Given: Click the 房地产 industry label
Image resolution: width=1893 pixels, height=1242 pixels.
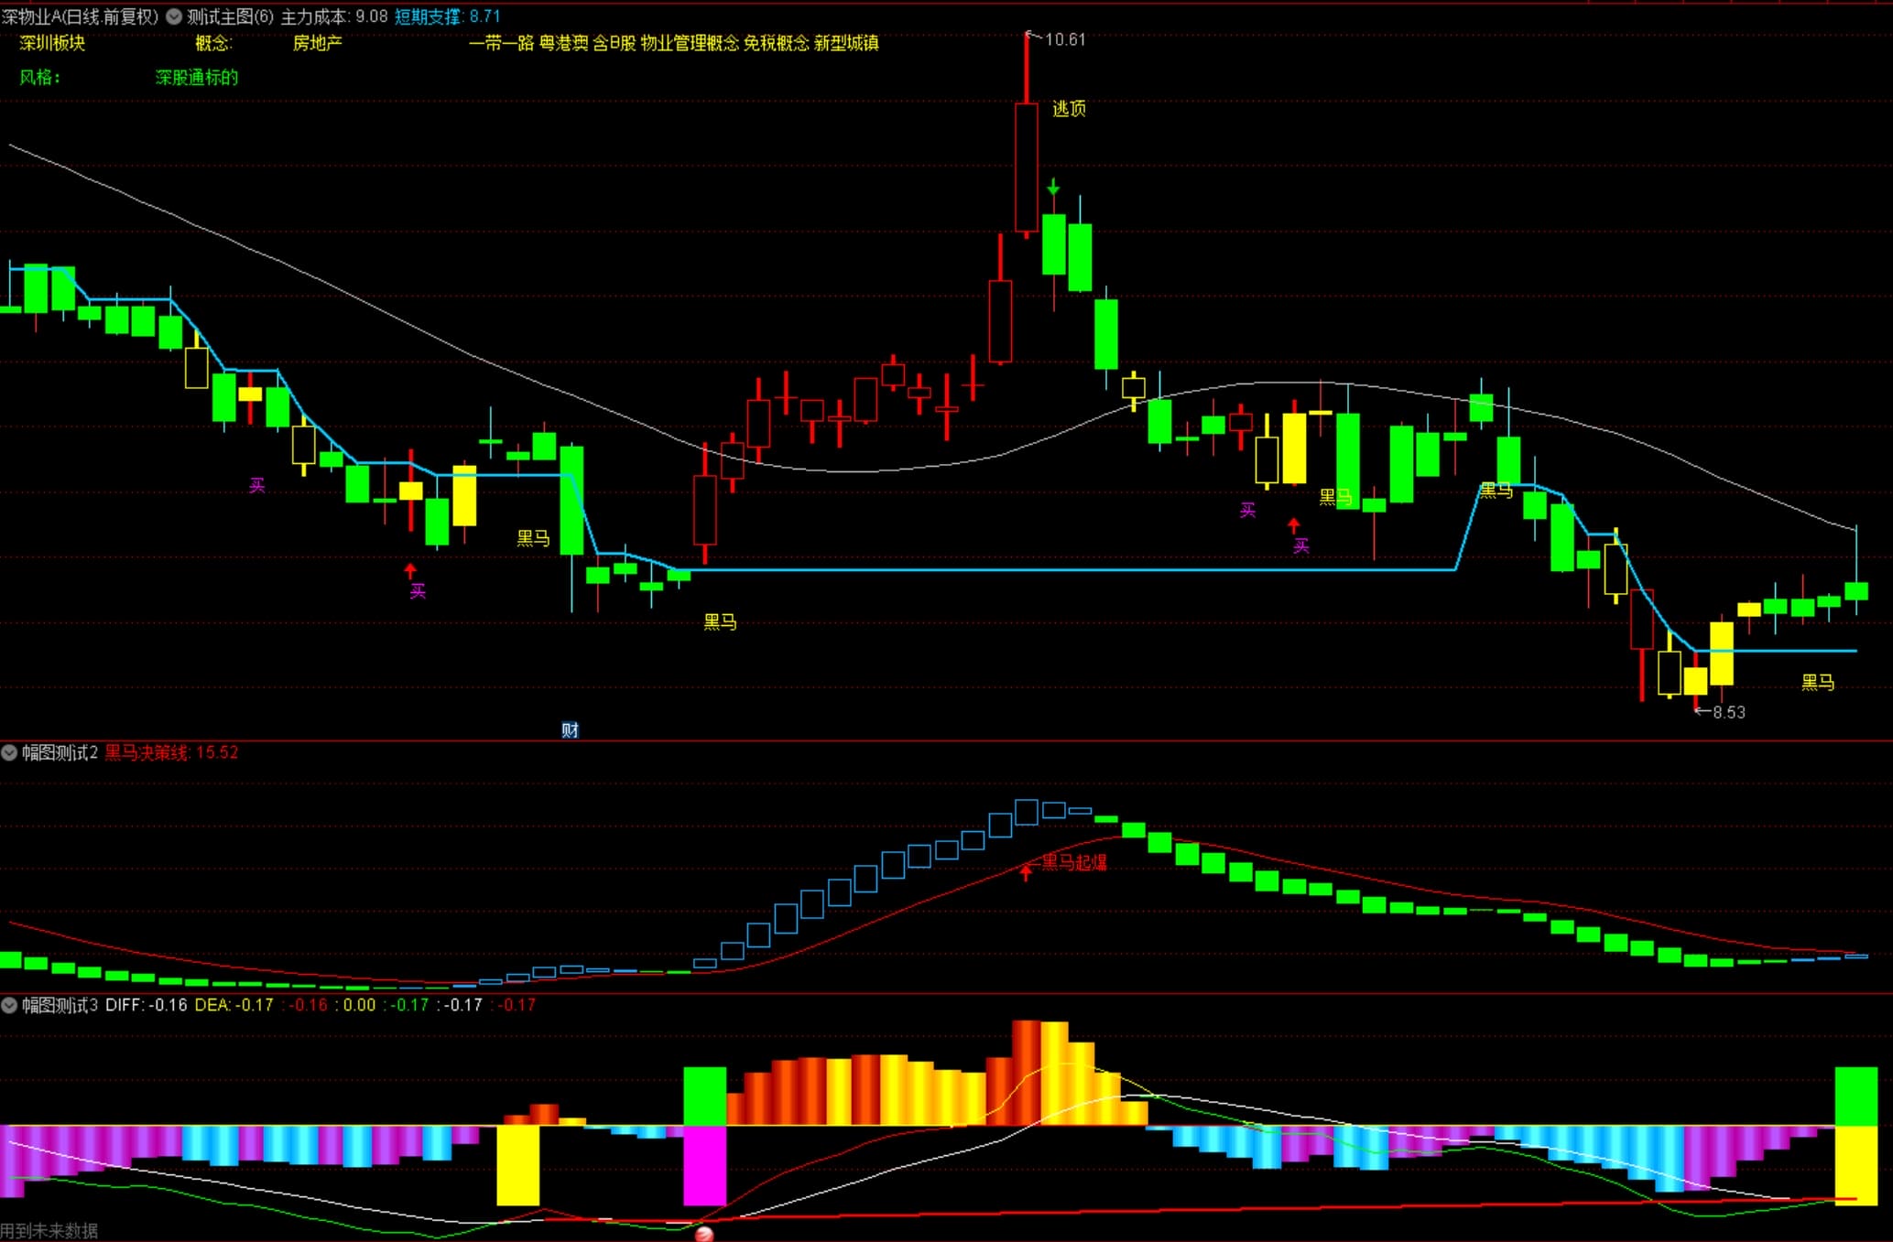Looking at the screenshot, I should click(317, 43).
